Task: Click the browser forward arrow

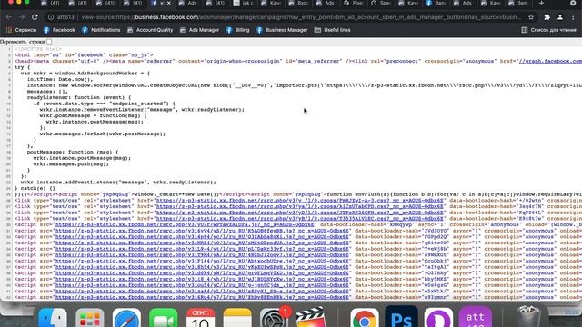Action: point(22,17)
